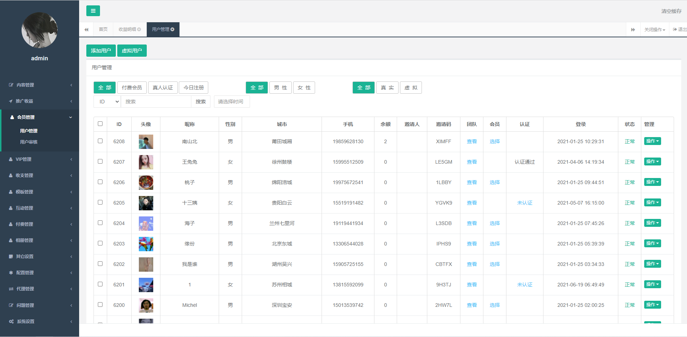687x337 pixels.
Task: Open 模板管理 via its sidebar icon
Action: [x=10, y=192]
